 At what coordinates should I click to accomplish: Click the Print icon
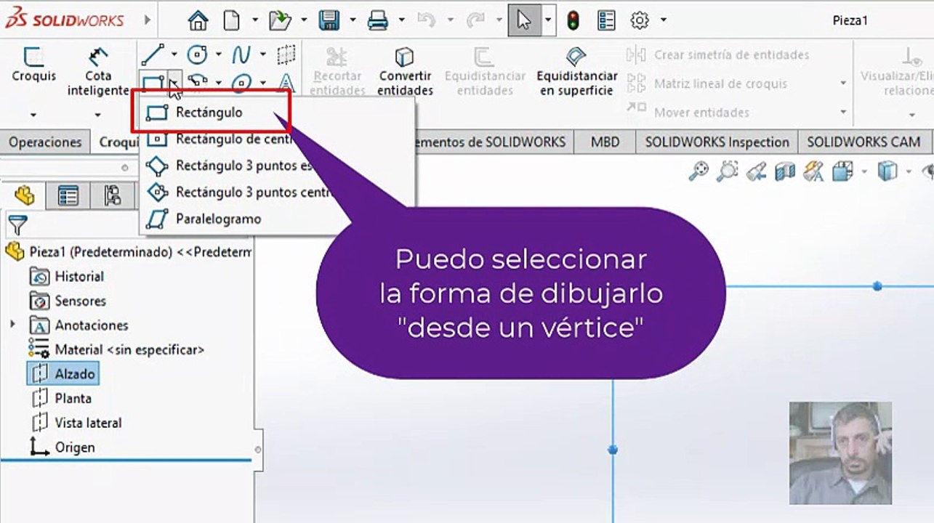pos(378,21)
